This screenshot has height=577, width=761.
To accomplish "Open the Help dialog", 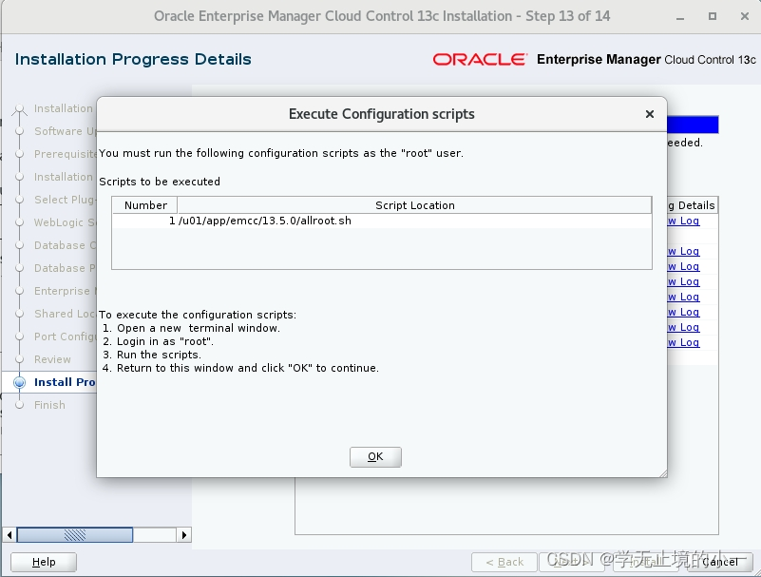I will point(43,562).
